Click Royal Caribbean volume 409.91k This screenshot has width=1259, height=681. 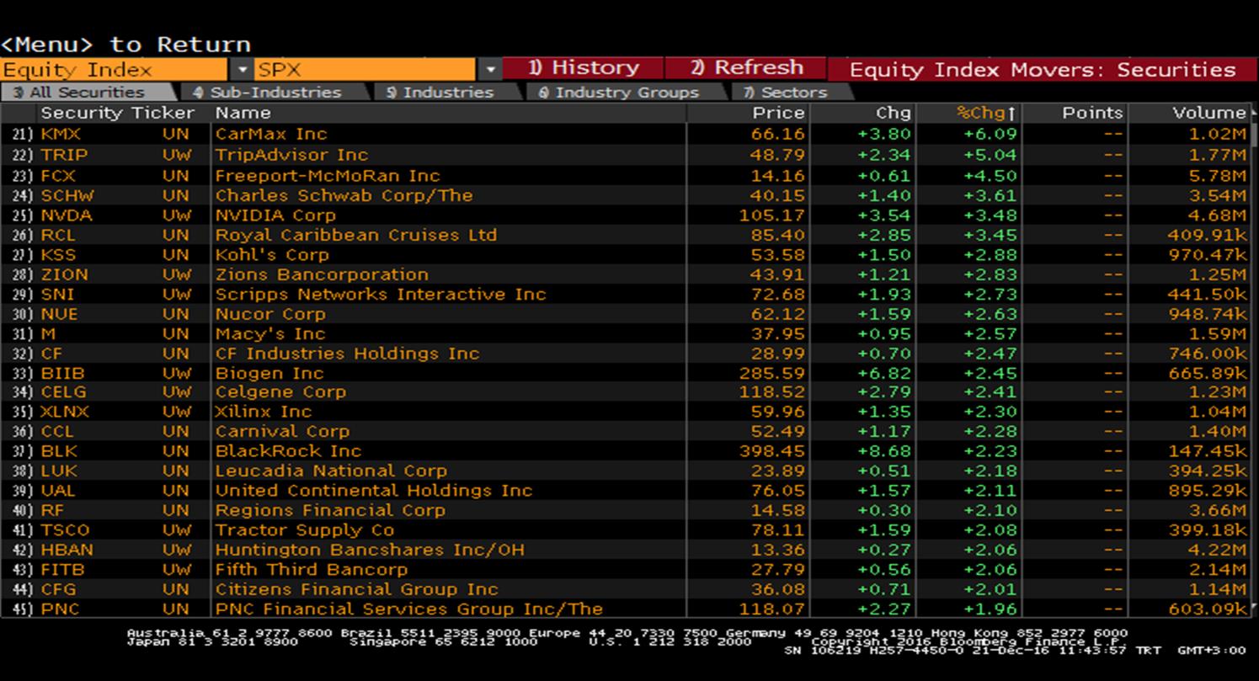pos(1207,235)
